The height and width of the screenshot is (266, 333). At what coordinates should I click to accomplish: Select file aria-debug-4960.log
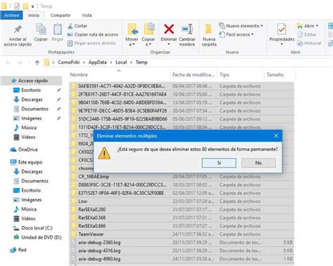[182, 259]
